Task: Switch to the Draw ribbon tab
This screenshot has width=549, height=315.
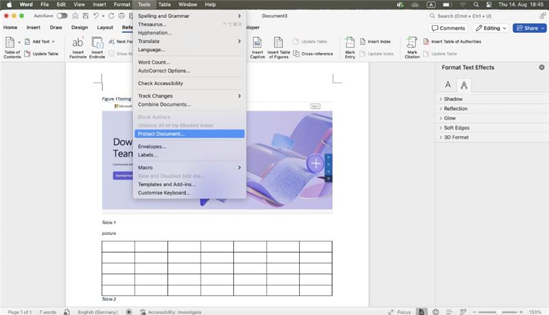Action: coord(56,27)
